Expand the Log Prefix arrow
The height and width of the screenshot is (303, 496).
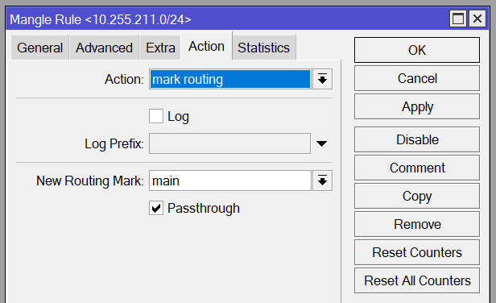point(322,143)
